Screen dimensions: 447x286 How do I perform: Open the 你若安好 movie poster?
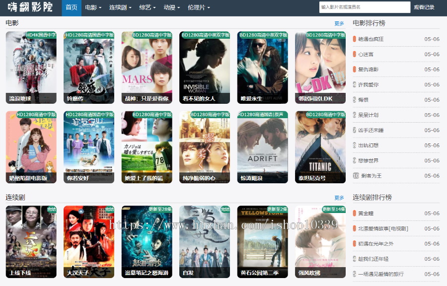point(89,147)
